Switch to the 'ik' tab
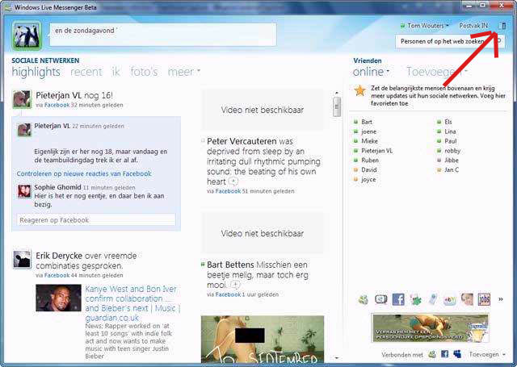The height and width of the screenshot is (367, 517). coord(116,72)
